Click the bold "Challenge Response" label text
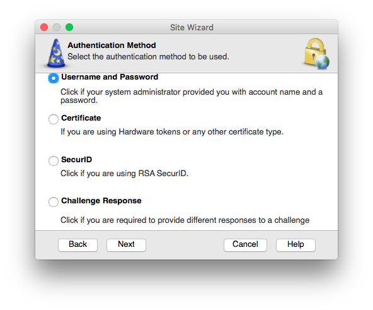The height and width of the screenshot is (310, 373). point(101,201)
